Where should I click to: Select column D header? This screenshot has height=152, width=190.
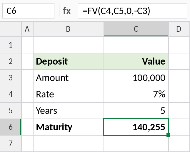pos(179,29)
